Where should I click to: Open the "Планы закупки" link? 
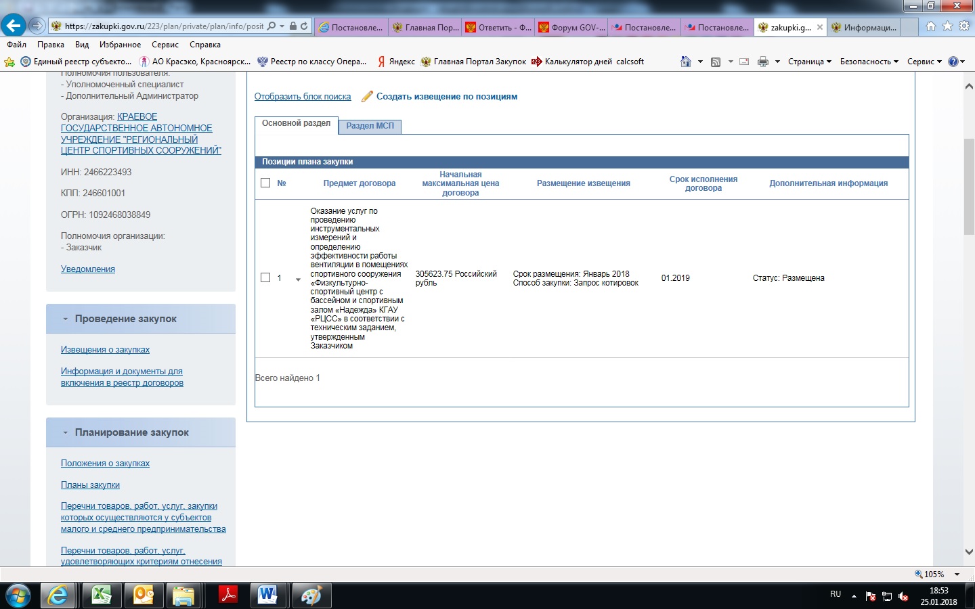click(x=90, y=484)
